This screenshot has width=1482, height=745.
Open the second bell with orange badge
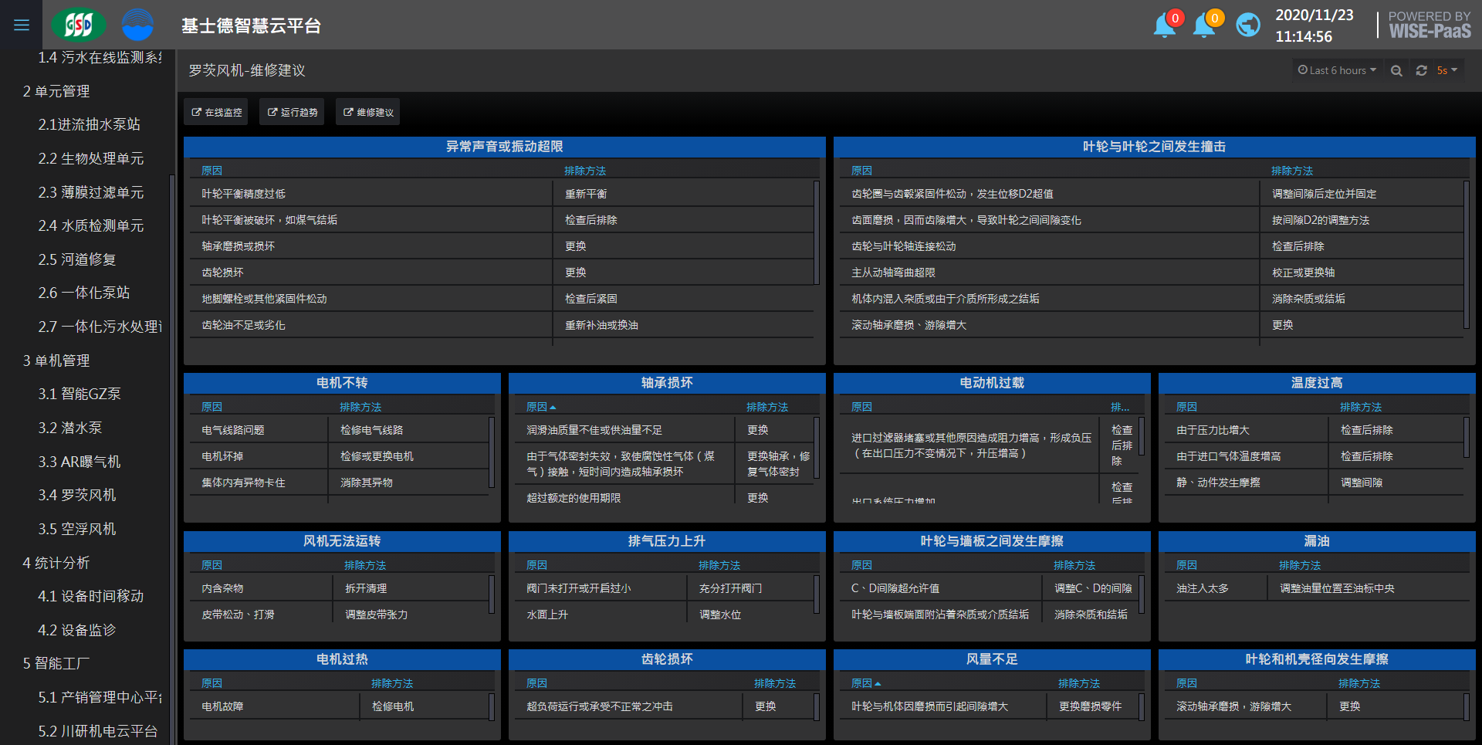[1204, 25]
